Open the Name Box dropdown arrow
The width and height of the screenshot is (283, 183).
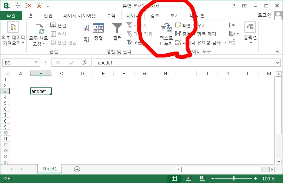point(36,63)
